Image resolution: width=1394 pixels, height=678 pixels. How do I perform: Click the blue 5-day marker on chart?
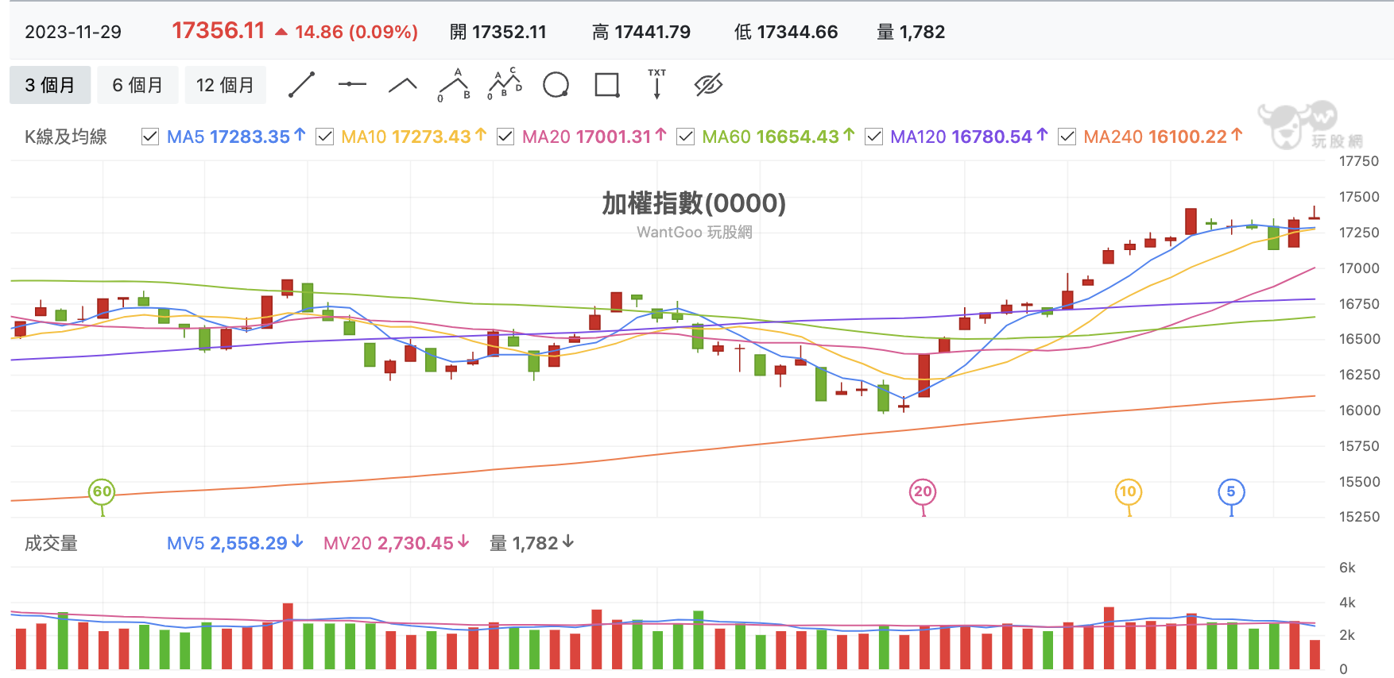tap(1231, 492)
